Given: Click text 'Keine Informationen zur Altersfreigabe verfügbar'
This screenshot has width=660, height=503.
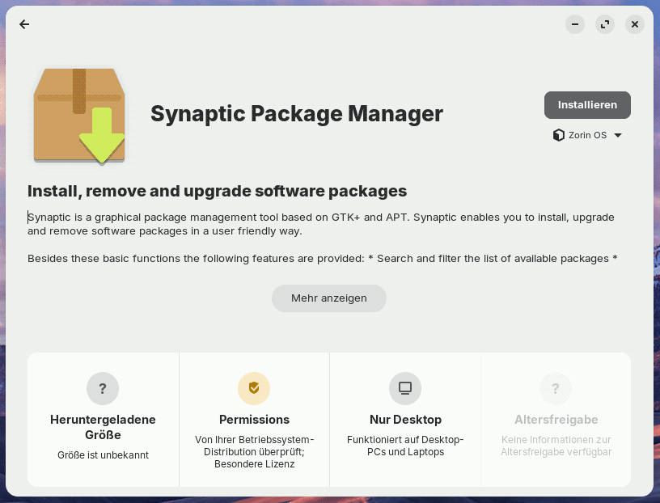Looking at the screenshot, I should (556, 446).
